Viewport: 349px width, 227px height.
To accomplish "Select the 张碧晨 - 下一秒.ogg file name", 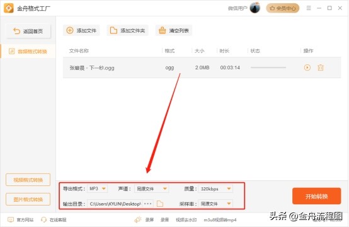I will (x=92, y=67).
